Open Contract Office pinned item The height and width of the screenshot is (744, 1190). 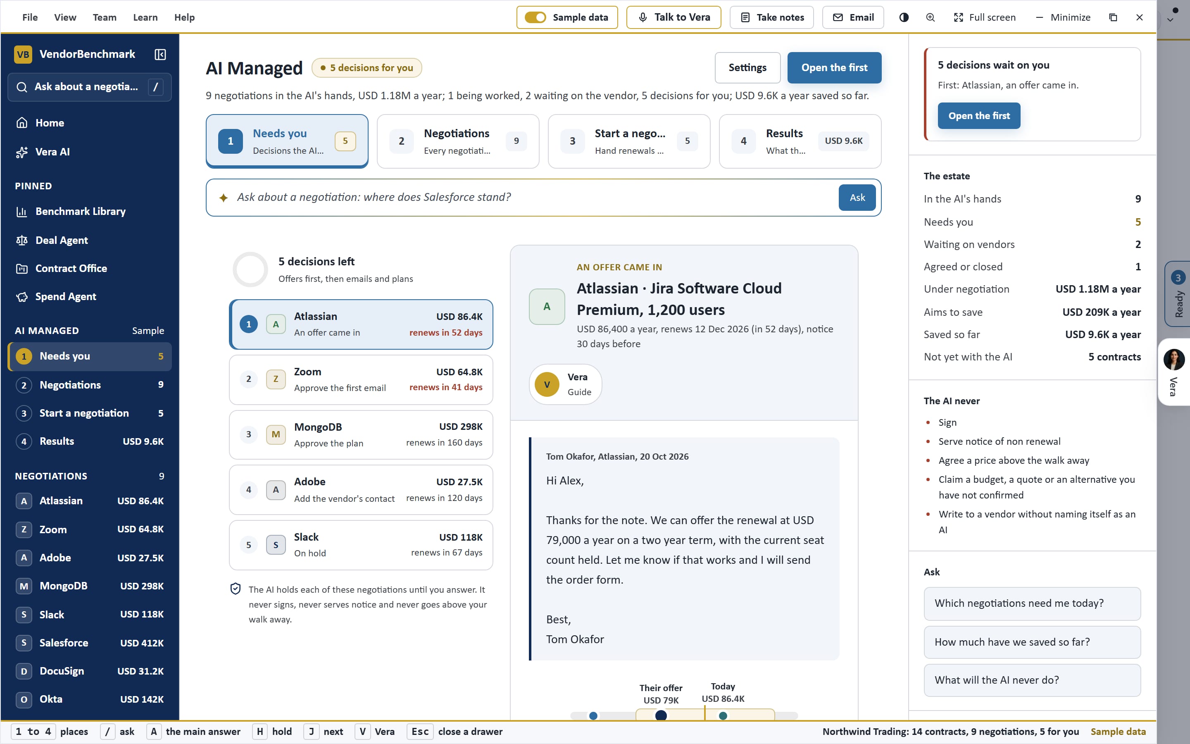point(90,268)
